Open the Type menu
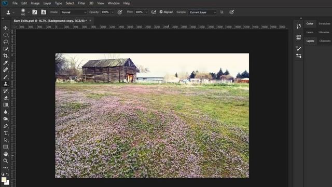The width and height of the screenshot is (332, 187). pos(58,3)
